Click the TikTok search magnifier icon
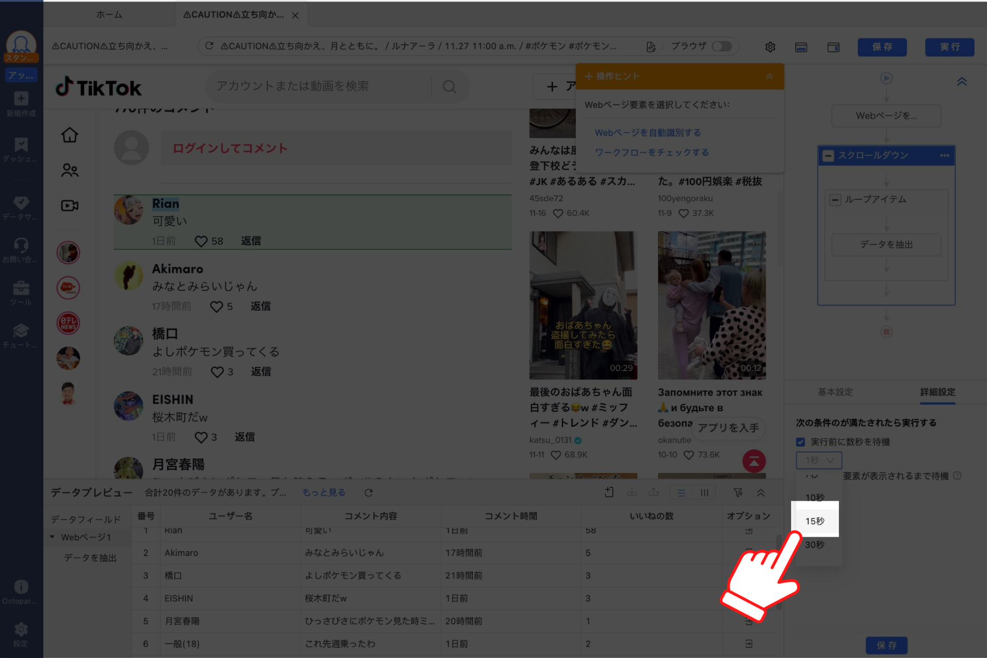 [449, 87]
